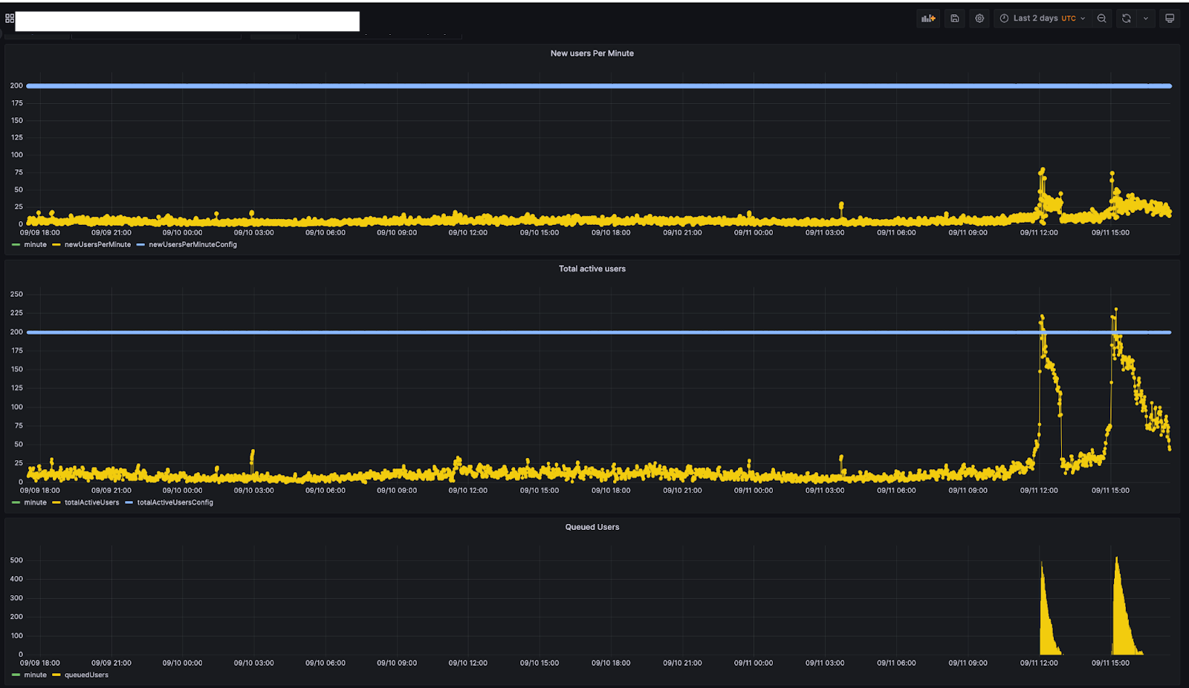The width and height of the screenshot is (1189, 688).
Task: Click blue color swatch beside totalActiveUsersConfig
Action: point(129,502)
